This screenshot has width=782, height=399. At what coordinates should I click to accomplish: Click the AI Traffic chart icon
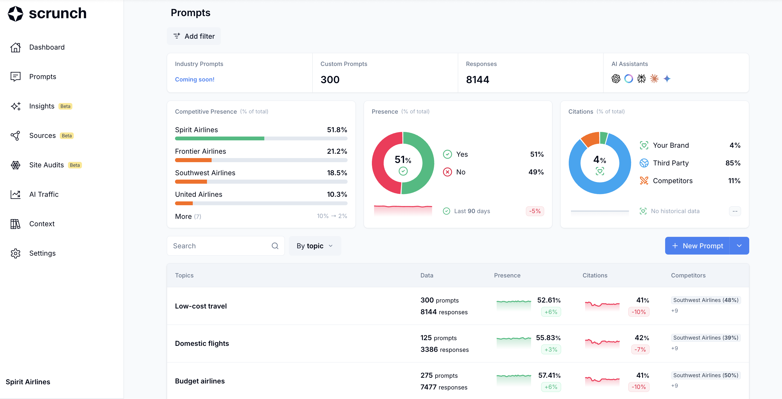click(x=16, y=194)
